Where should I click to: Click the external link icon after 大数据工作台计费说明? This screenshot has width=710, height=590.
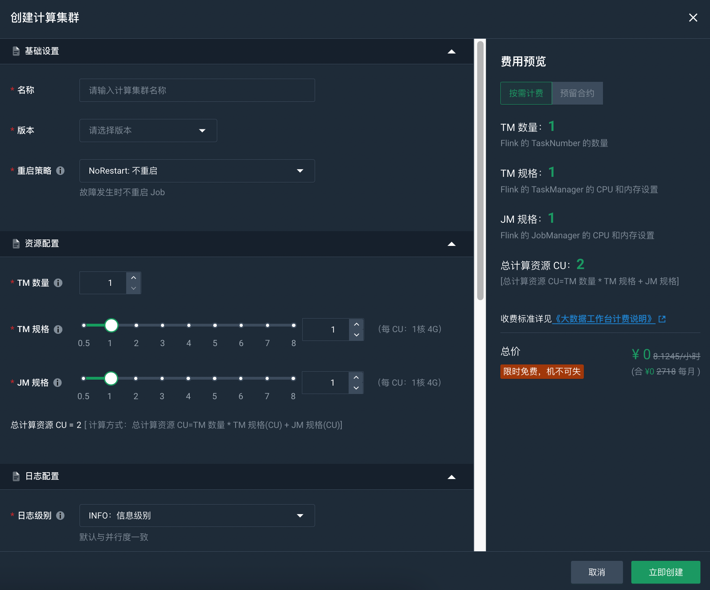(x=662, y=319)
